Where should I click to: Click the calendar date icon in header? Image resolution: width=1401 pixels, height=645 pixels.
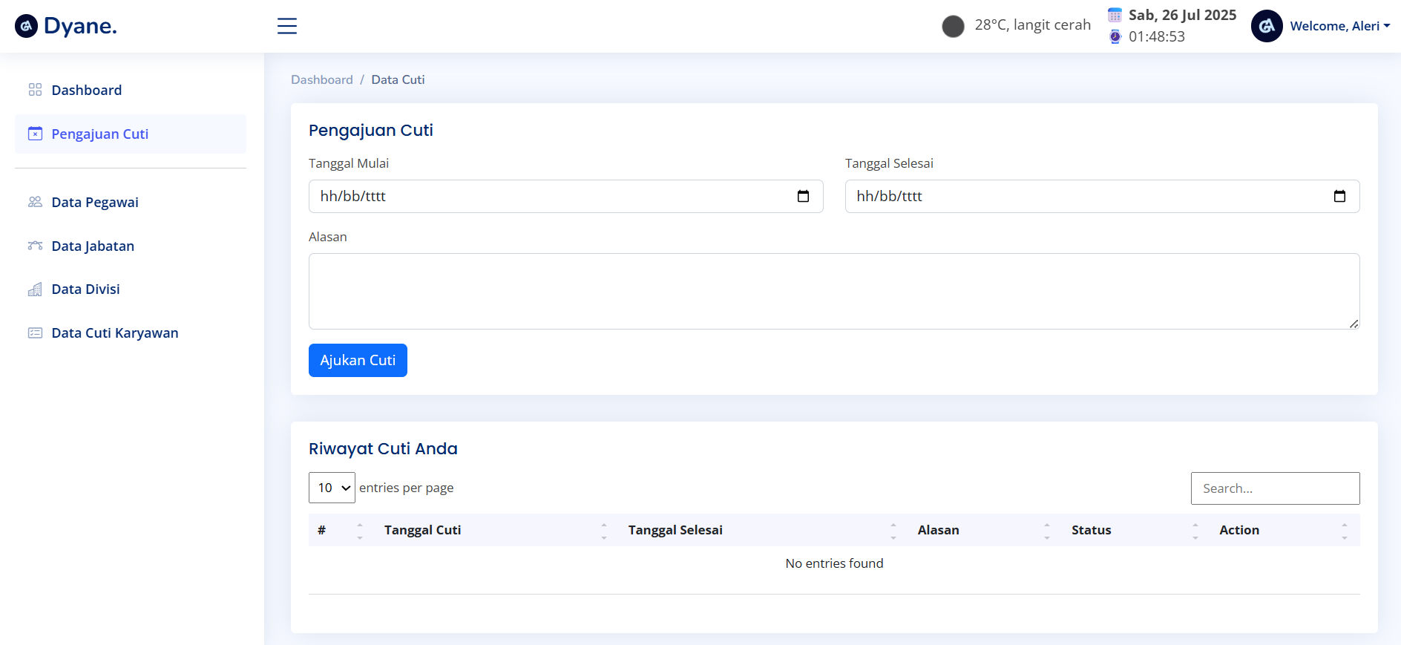[x=1115, y=15]
